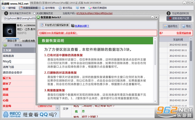The image size is (195, 120).
Task: Click the 扫描到944条残留数据 link
Action: (58, 33)
